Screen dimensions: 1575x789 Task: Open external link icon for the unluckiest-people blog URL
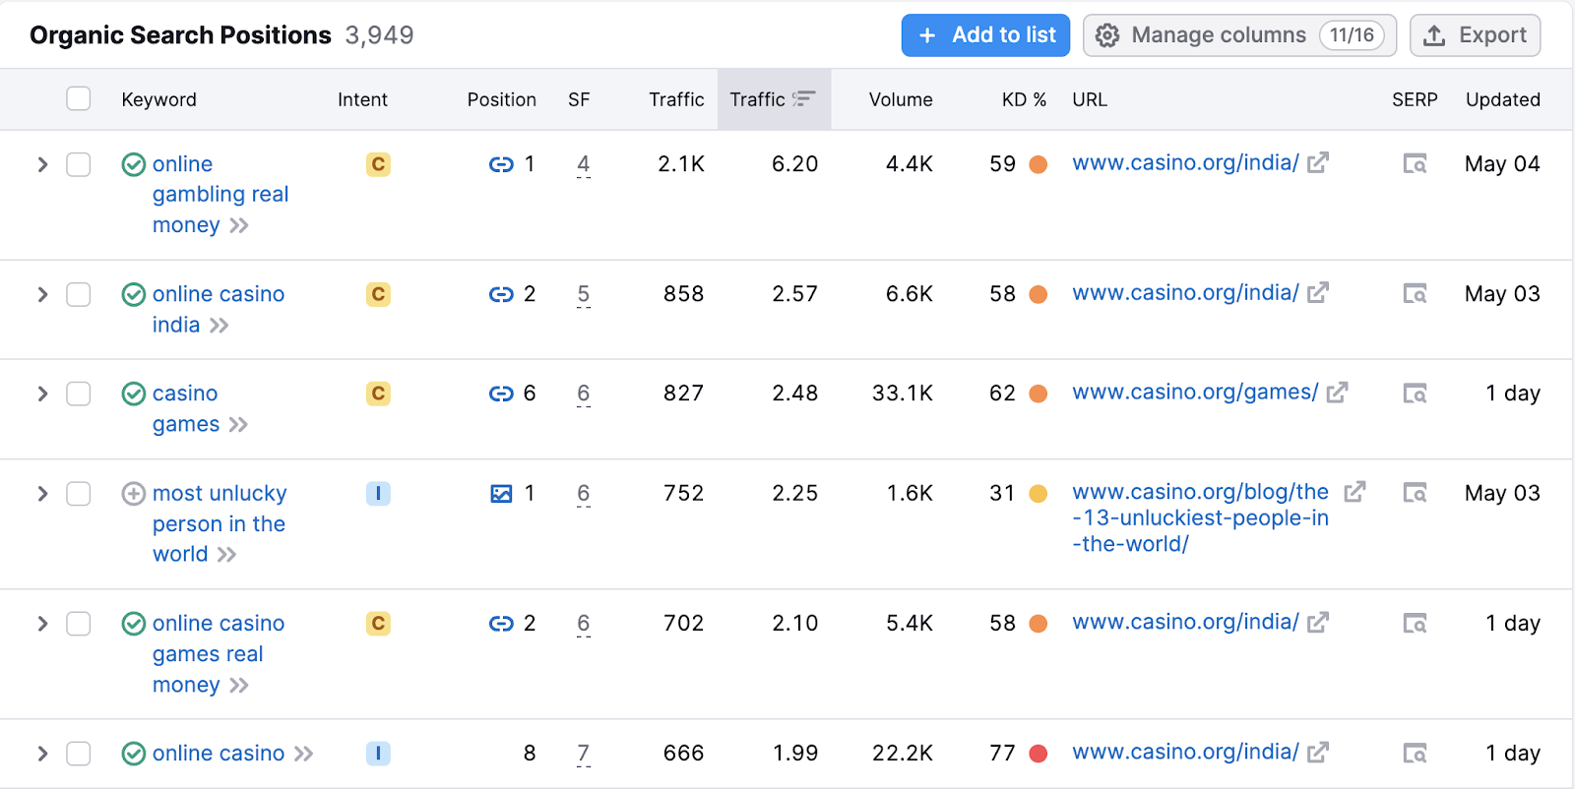pos(1354,491)
